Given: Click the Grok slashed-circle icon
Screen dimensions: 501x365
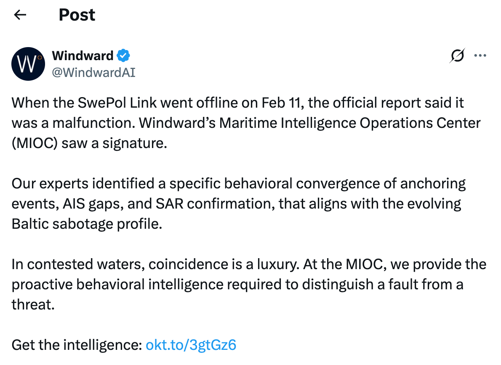Looking at the screenshot, I should pyautogui.click(x=458, y=56).
